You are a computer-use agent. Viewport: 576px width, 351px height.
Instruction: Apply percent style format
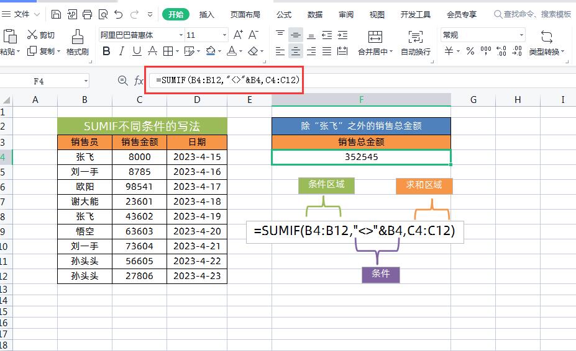click(x=470, y=51)
